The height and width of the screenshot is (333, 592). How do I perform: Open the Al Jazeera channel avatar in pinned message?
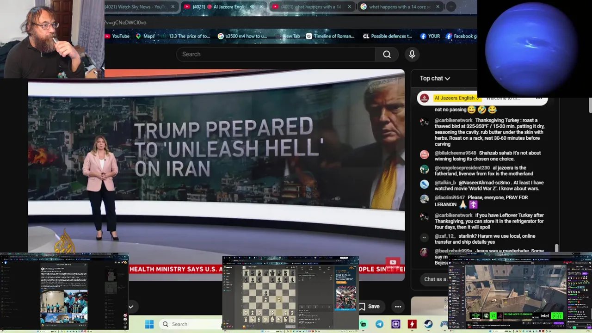(x=424, y=98)
